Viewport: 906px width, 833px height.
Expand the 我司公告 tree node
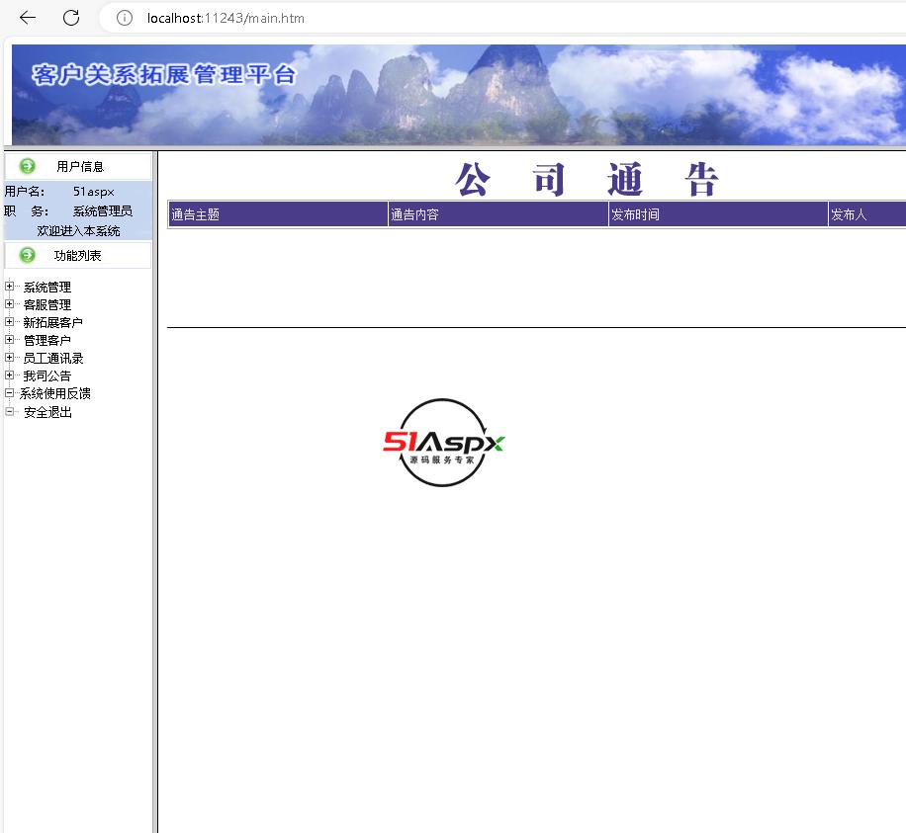tap(9, 375)
